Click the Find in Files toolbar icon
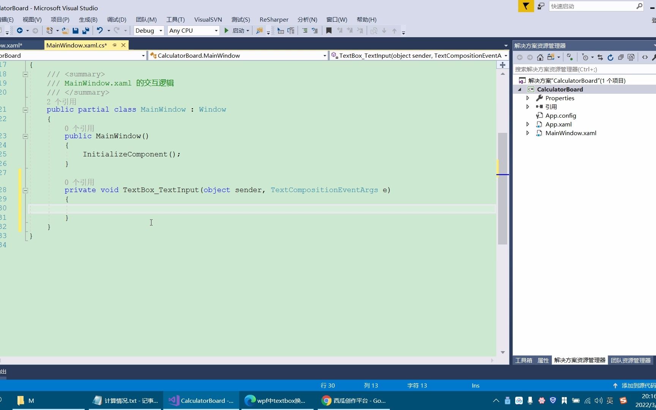Viewport: 656px width, 410px height. pyautogui.click(x=260, y=31)
